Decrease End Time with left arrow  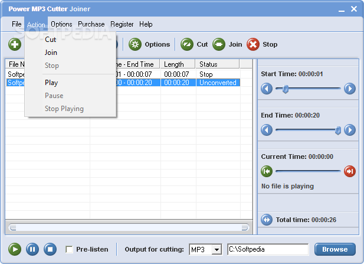click(x=267, y=130)
